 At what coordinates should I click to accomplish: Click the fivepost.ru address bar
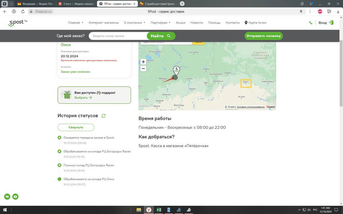[43, 11]
